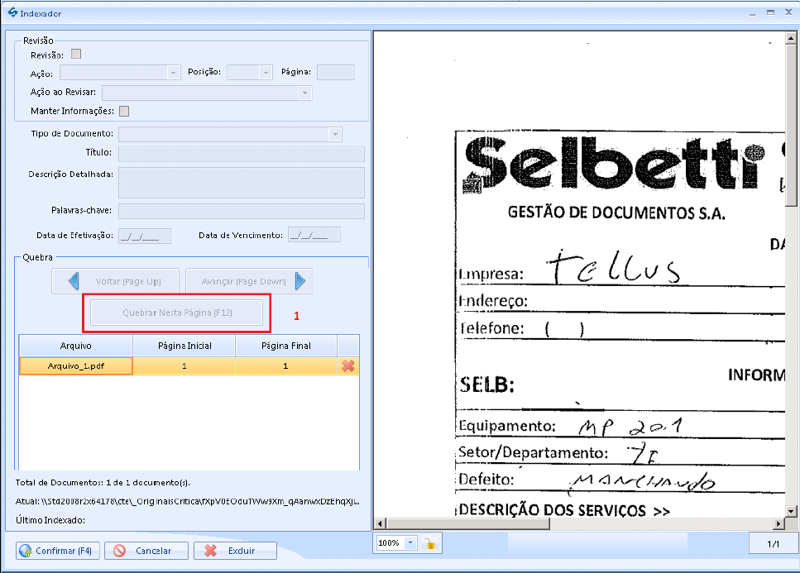Click the Confirmar (F4) button
800x573 pixels.
(58, 551)
